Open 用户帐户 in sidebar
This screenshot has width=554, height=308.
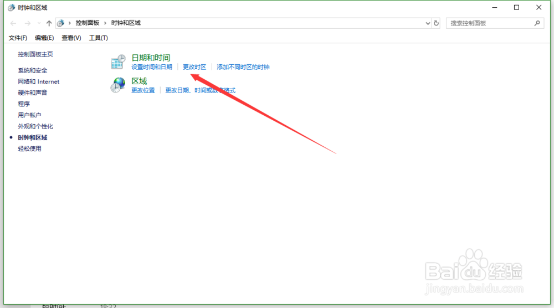(29, 115)
